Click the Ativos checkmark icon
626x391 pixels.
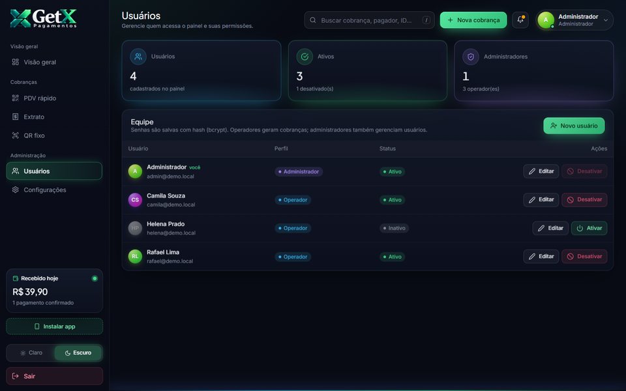[305, 57]
